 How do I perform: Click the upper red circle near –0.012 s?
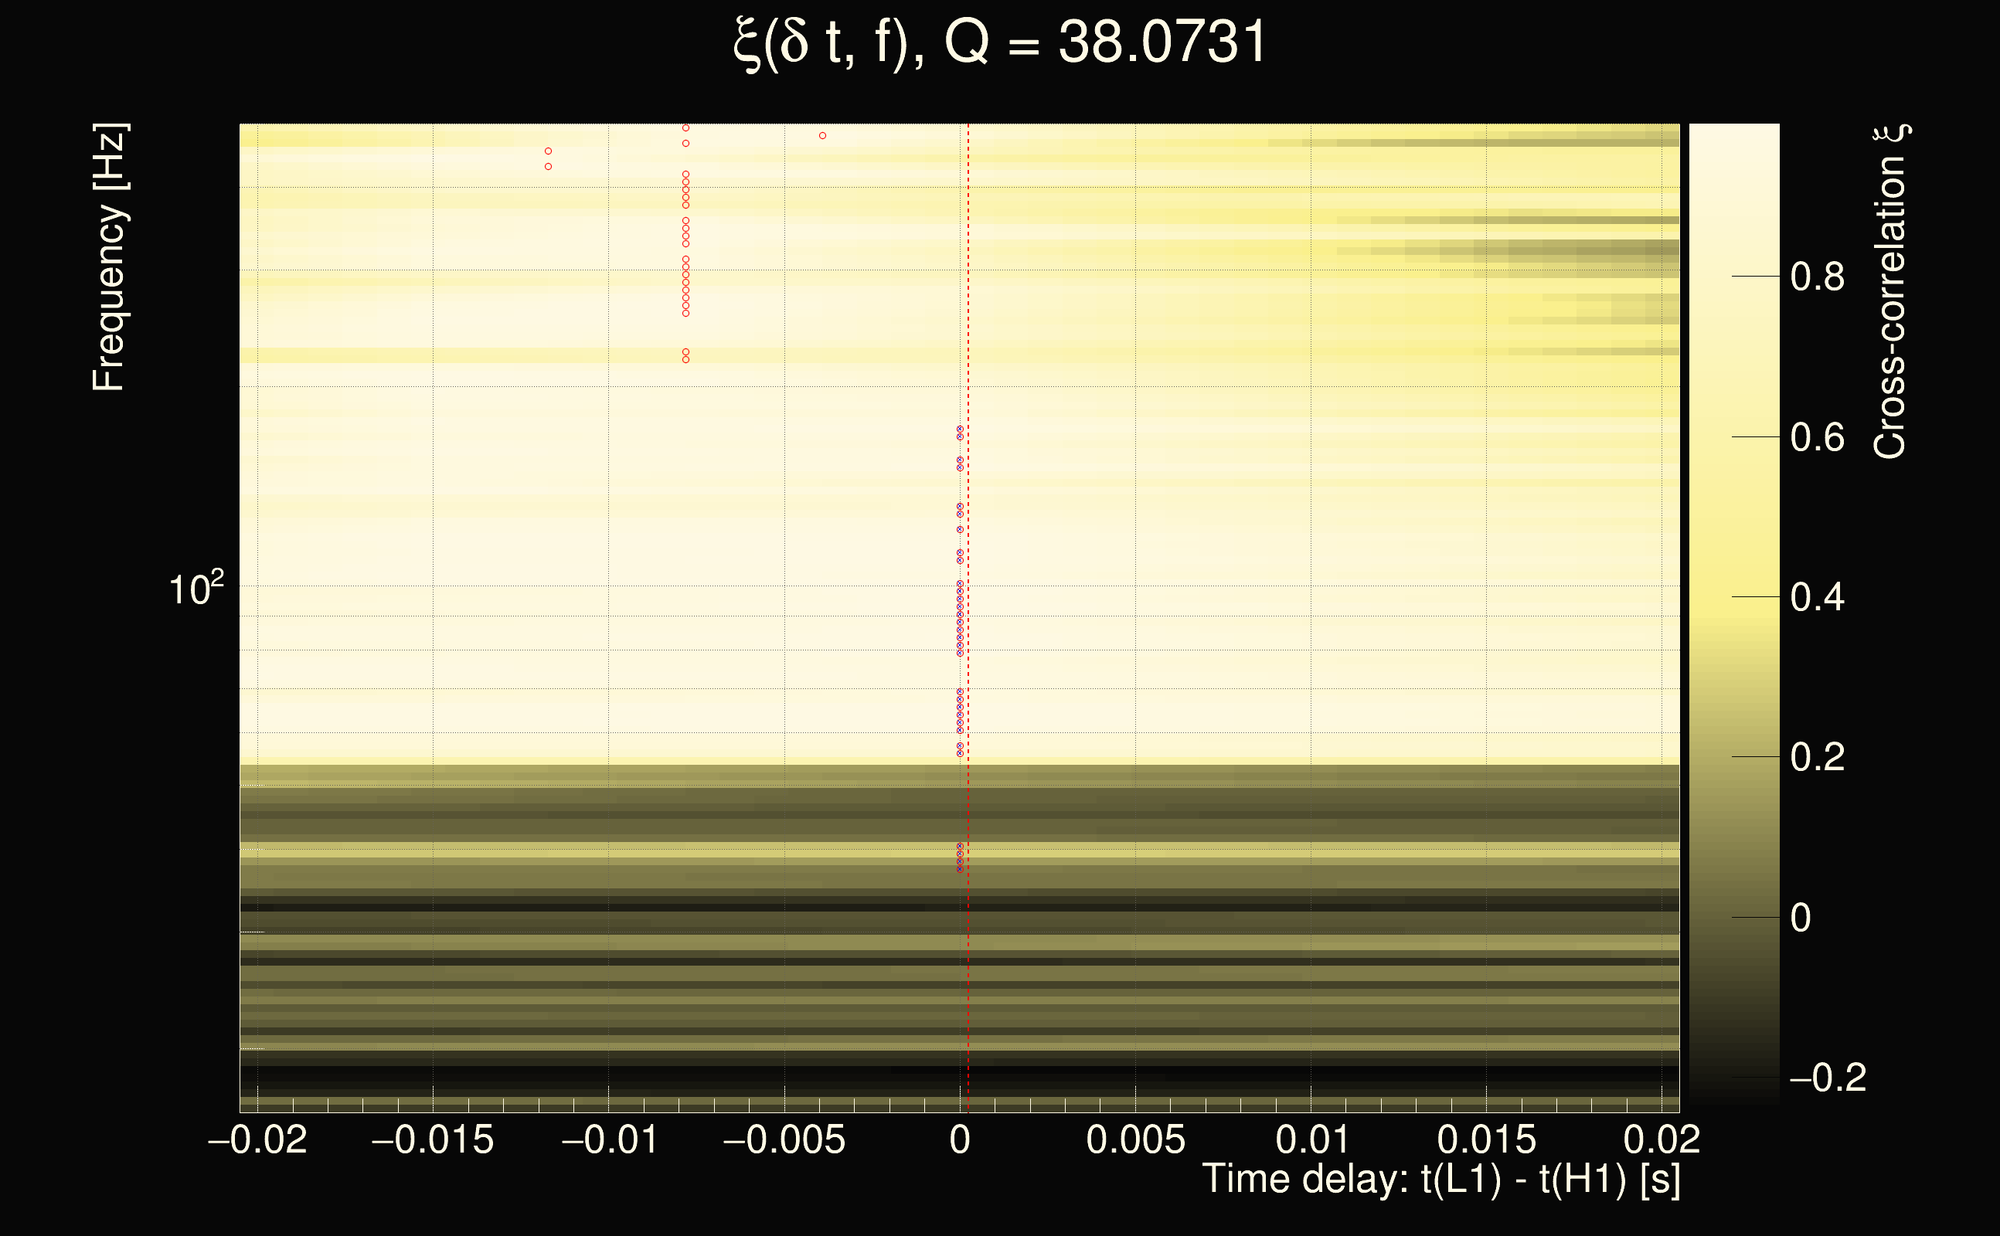549,151
